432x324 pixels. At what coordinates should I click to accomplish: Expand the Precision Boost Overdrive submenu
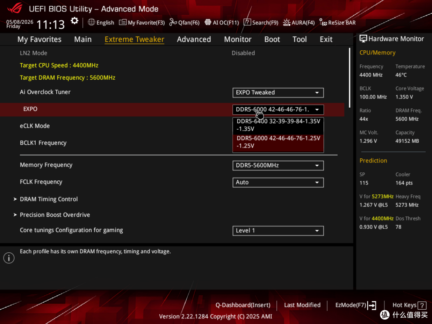point(55,215)
